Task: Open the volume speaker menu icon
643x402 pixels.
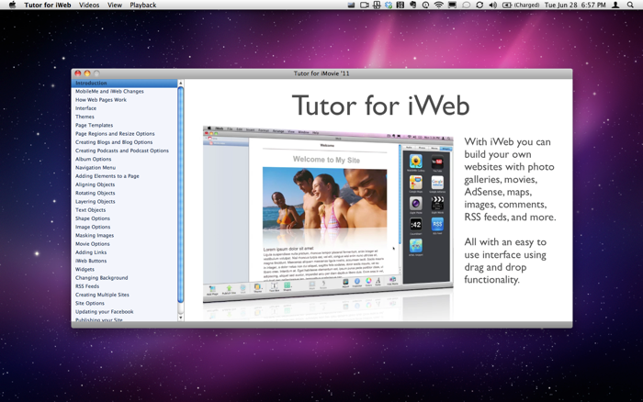Action: 493,5
